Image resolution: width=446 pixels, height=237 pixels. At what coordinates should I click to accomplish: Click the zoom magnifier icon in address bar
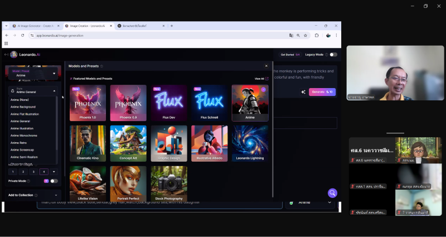click(x=298, y=36)
